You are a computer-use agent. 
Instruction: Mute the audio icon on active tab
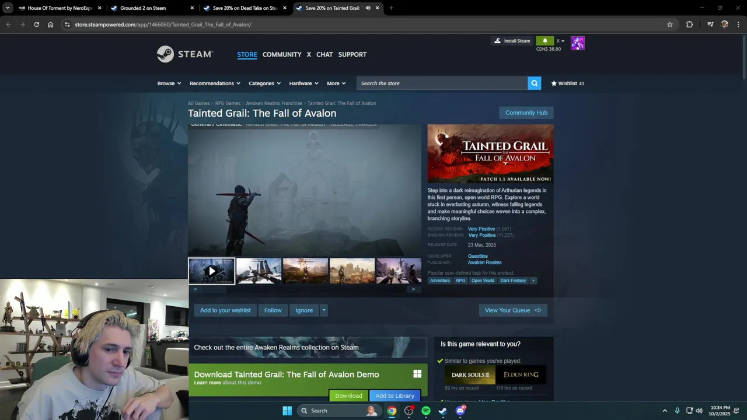tap(368, 8)
